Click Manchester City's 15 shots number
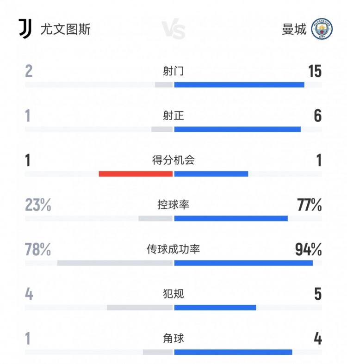Image resolution: width=347 pixels, height=364 pixels. (315, 71)
